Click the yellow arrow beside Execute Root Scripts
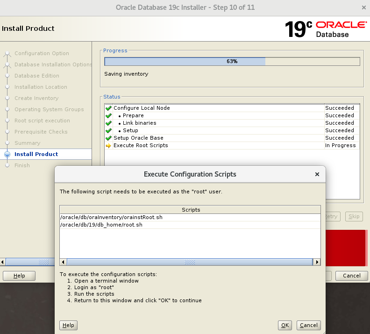Viewport: 370px width, 334px height. coord(108,146)
